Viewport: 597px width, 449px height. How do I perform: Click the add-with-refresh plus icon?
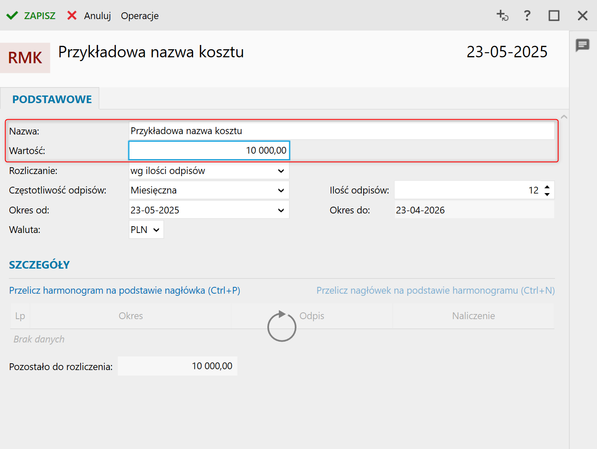click(502, 16)
